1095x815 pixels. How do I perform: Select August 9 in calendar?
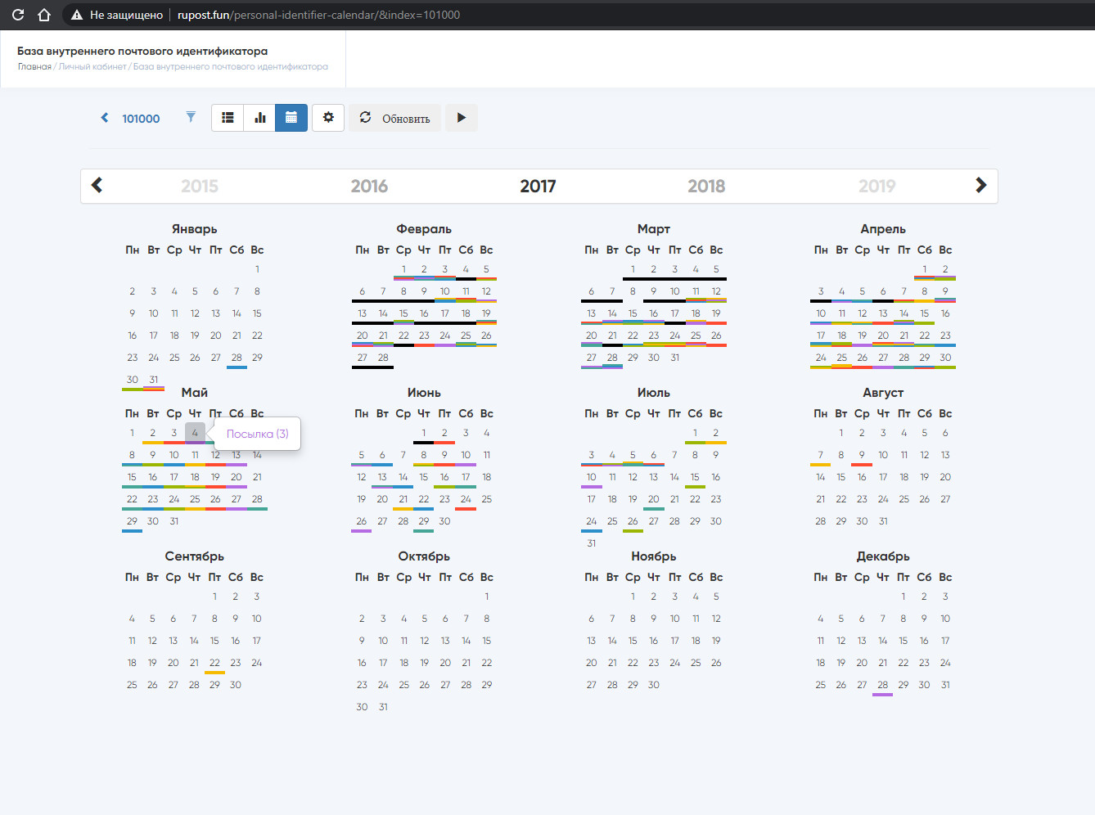coord(862,455)
